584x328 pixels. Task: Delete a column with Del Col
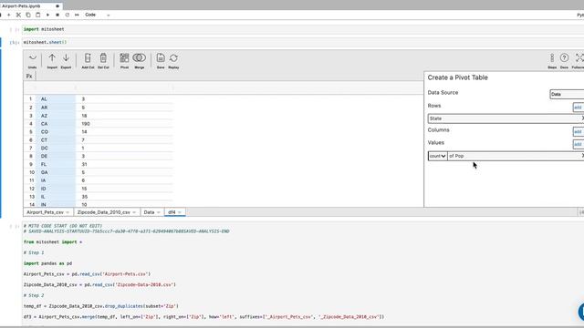pyautogui.click(x=103, y=61)
